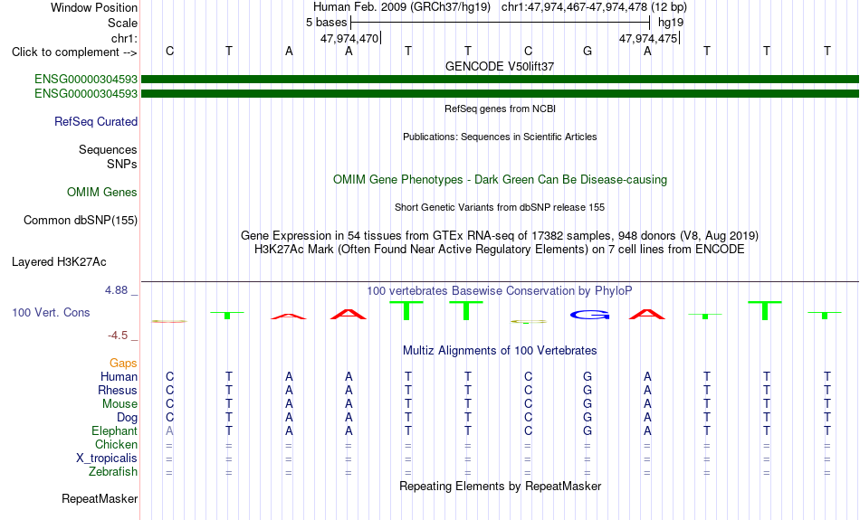The width and height of the screenshot is (860, 520).
Task: Click Common dbSNP(155) track label
Action: point(80,221)
